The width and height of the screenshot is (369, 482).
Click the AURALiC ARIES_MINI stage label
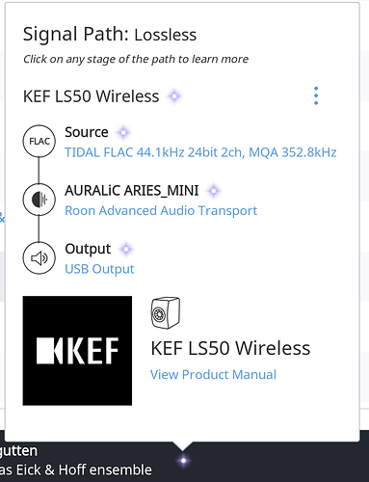[x=132, y=191]
